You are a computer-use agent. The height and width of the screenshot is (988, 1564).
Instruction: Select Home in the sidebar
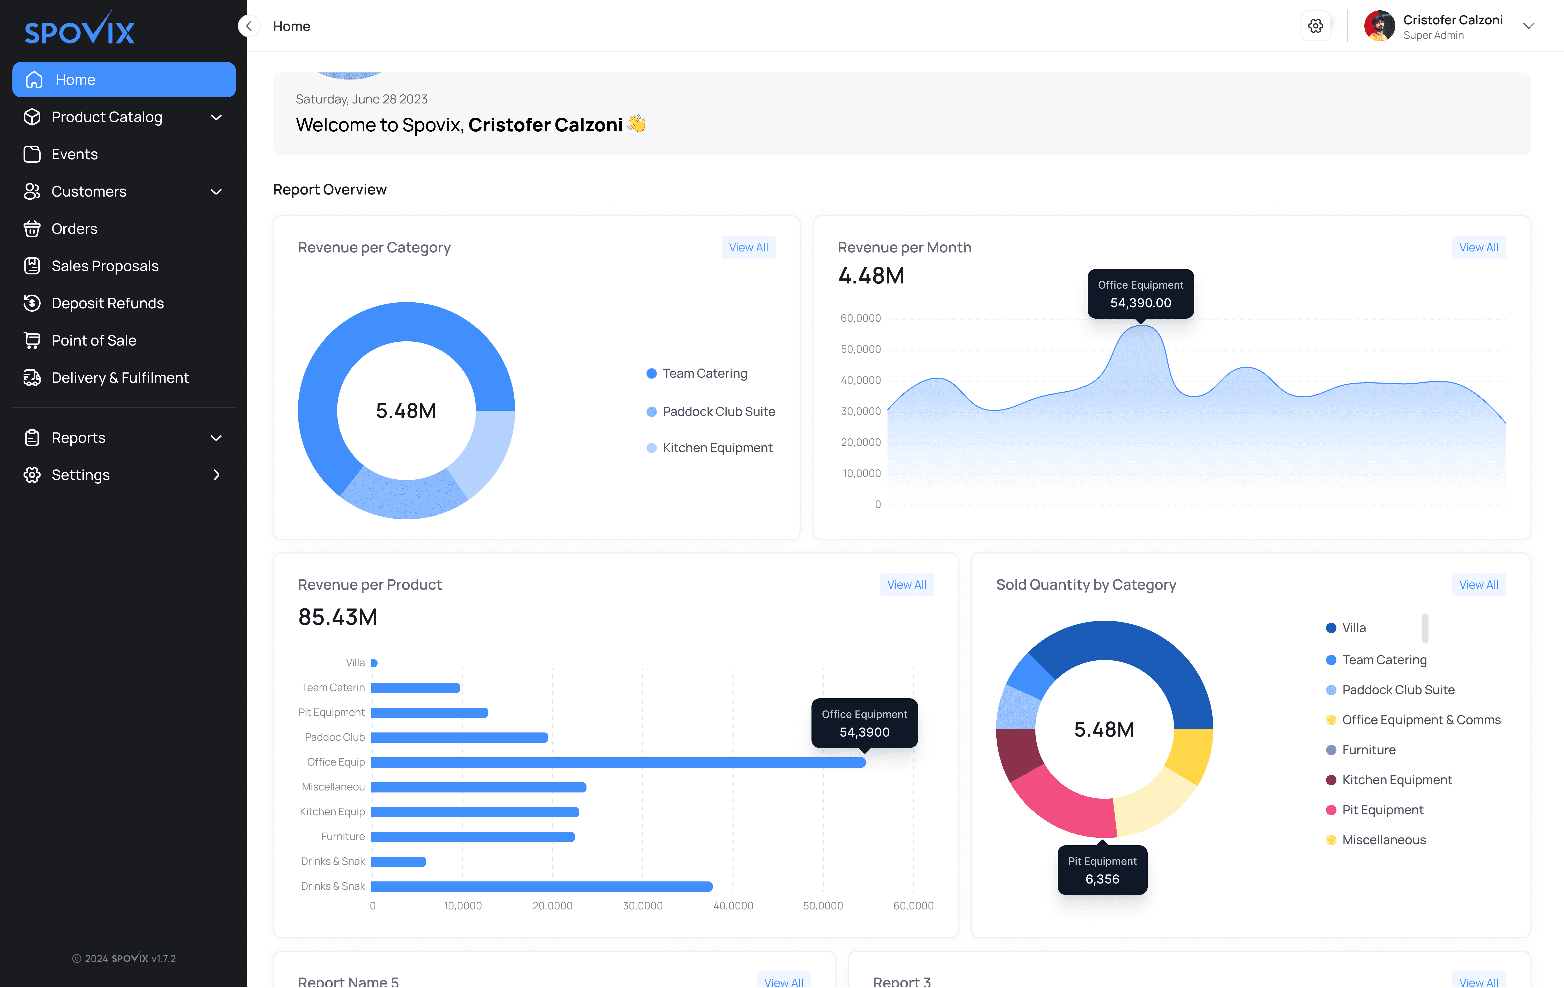pos(75,79)
